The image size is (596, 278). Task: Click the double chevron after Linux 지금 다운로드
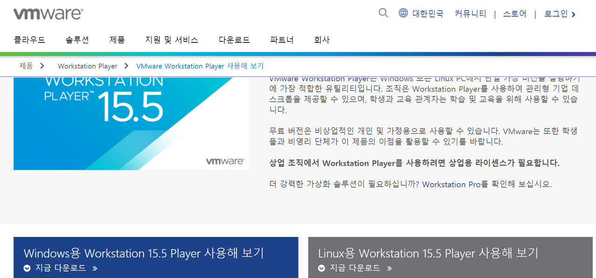[389, 268]
